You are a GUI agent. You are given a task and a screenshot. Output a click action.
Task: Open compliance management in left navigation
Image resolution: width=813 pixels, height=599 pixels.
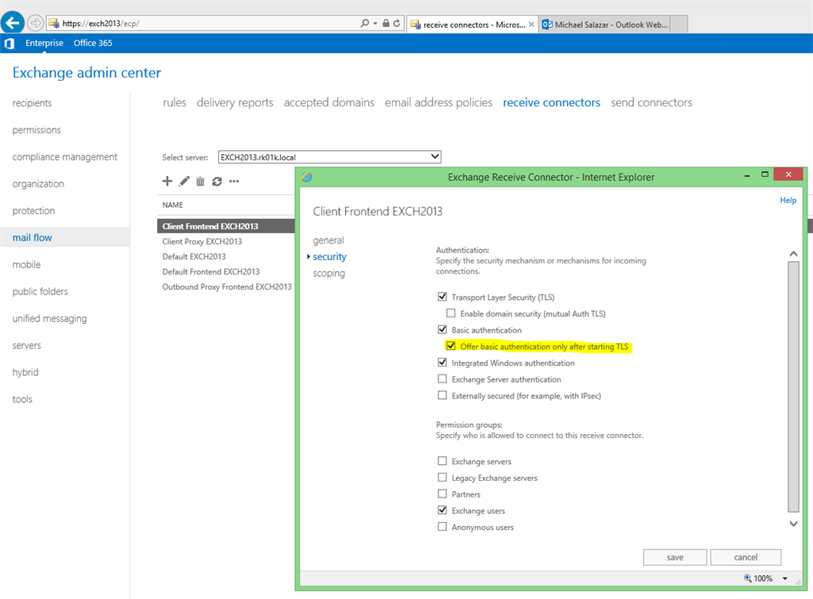[x=65, y=156]
